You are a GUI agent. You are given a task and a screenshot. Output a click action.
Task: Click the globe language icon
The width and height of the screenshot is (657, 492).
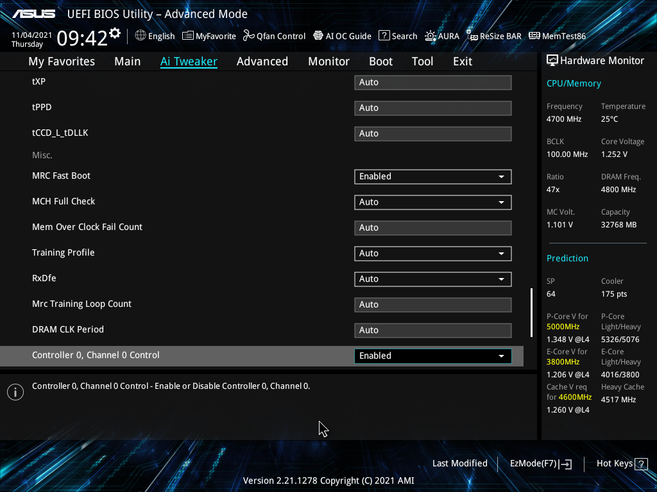coord(141,36)
